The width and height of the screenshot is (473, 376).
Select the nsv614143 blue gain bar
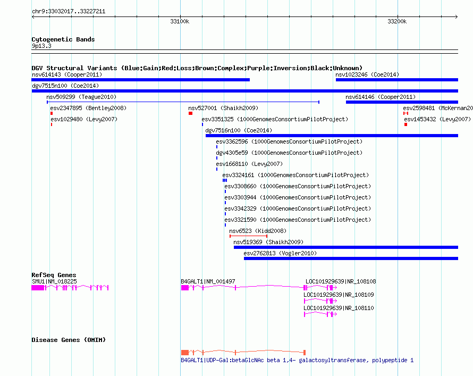click(x=141, y=80)
